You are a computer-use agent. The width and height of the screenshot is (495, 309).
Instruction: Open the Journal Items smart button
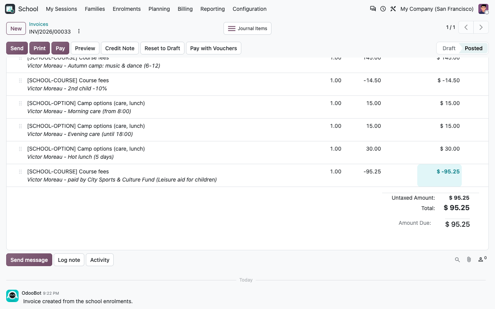(x=247, y=29)
